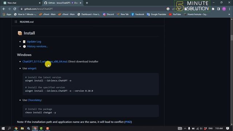
Task: Open a new browser tab
Action: [87, 3]
